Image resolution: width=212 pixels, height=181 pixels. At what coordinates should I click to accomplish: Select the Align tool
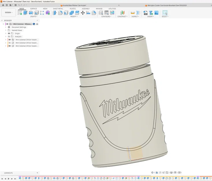[x=88, y=13]
